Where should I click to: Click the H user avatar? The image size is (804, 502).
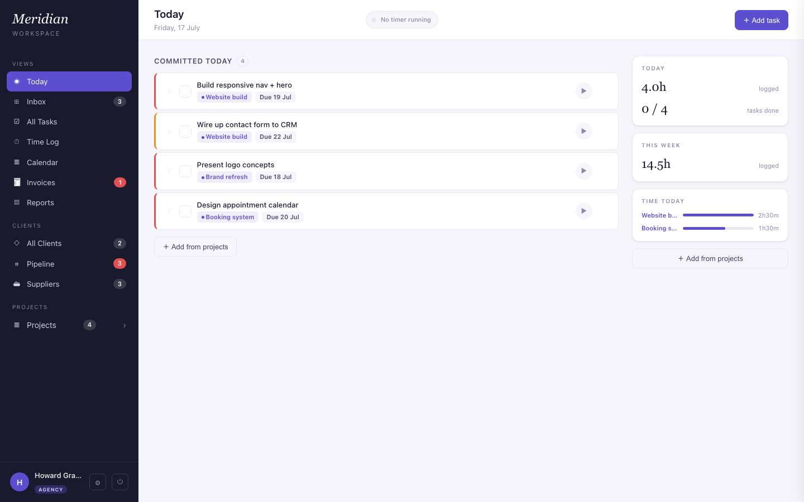(20, 482)
